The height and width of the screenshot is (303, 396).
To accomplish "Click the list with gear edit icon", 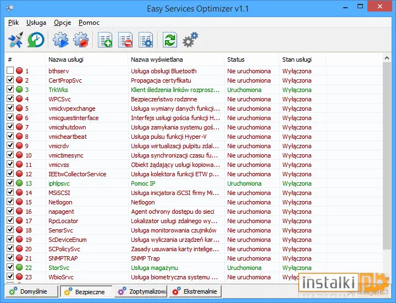I will (x=146, y=40).
